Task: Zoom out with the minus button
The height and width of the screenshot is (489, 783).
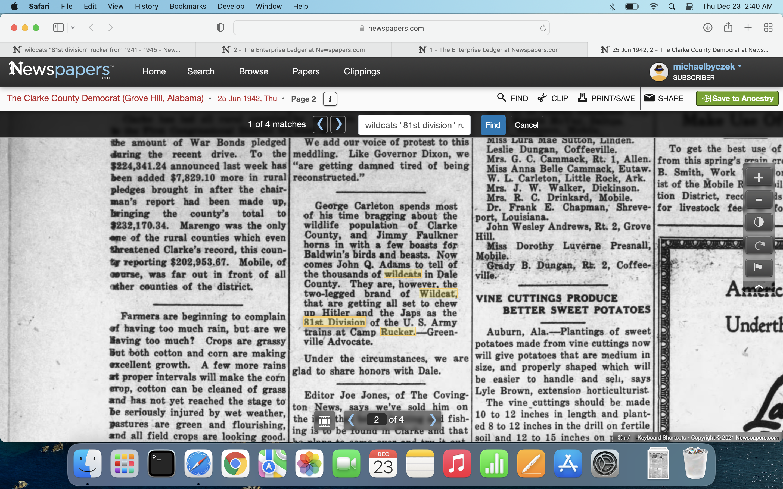Action: tap(759, 200)
